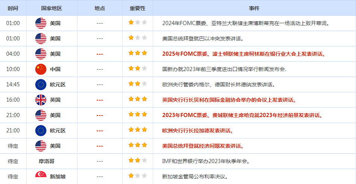This screenshot has height=184, width=356.
Task: Click the 时间 column header
Action: [13, 8]
